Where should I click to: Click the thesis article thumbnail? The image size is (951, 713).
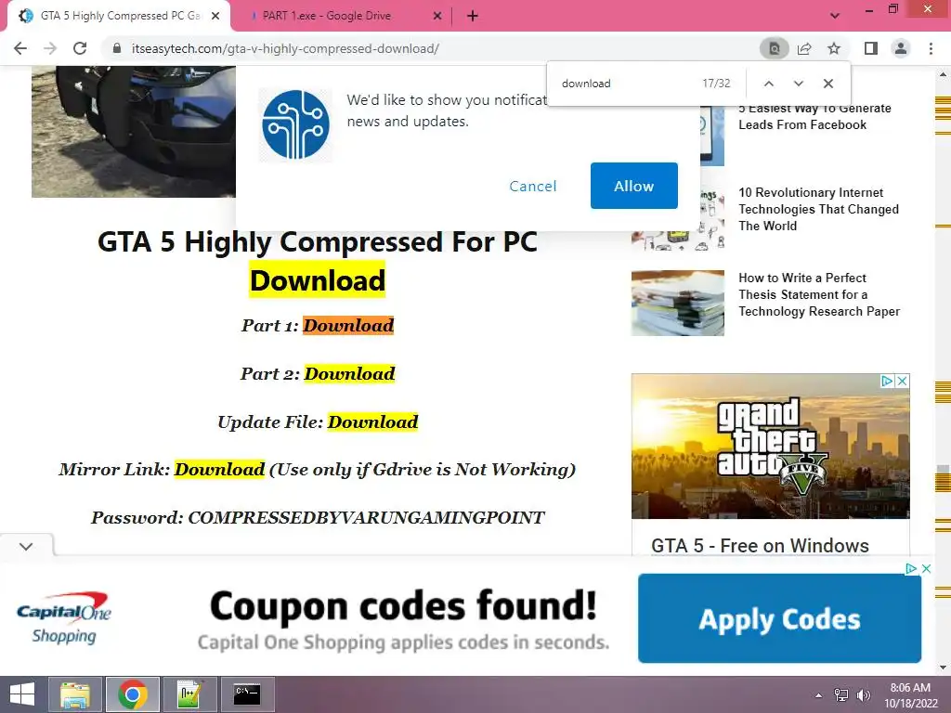click(677, 304)
